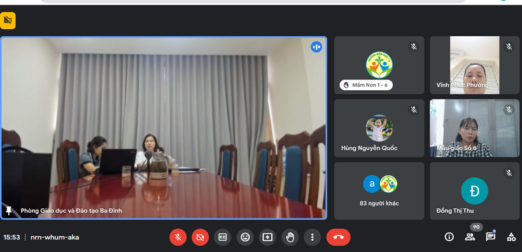Select the Hùng Nguyễn Quốc tile
Viewport: 522px width, 252px height.
[x=379, y=128]
